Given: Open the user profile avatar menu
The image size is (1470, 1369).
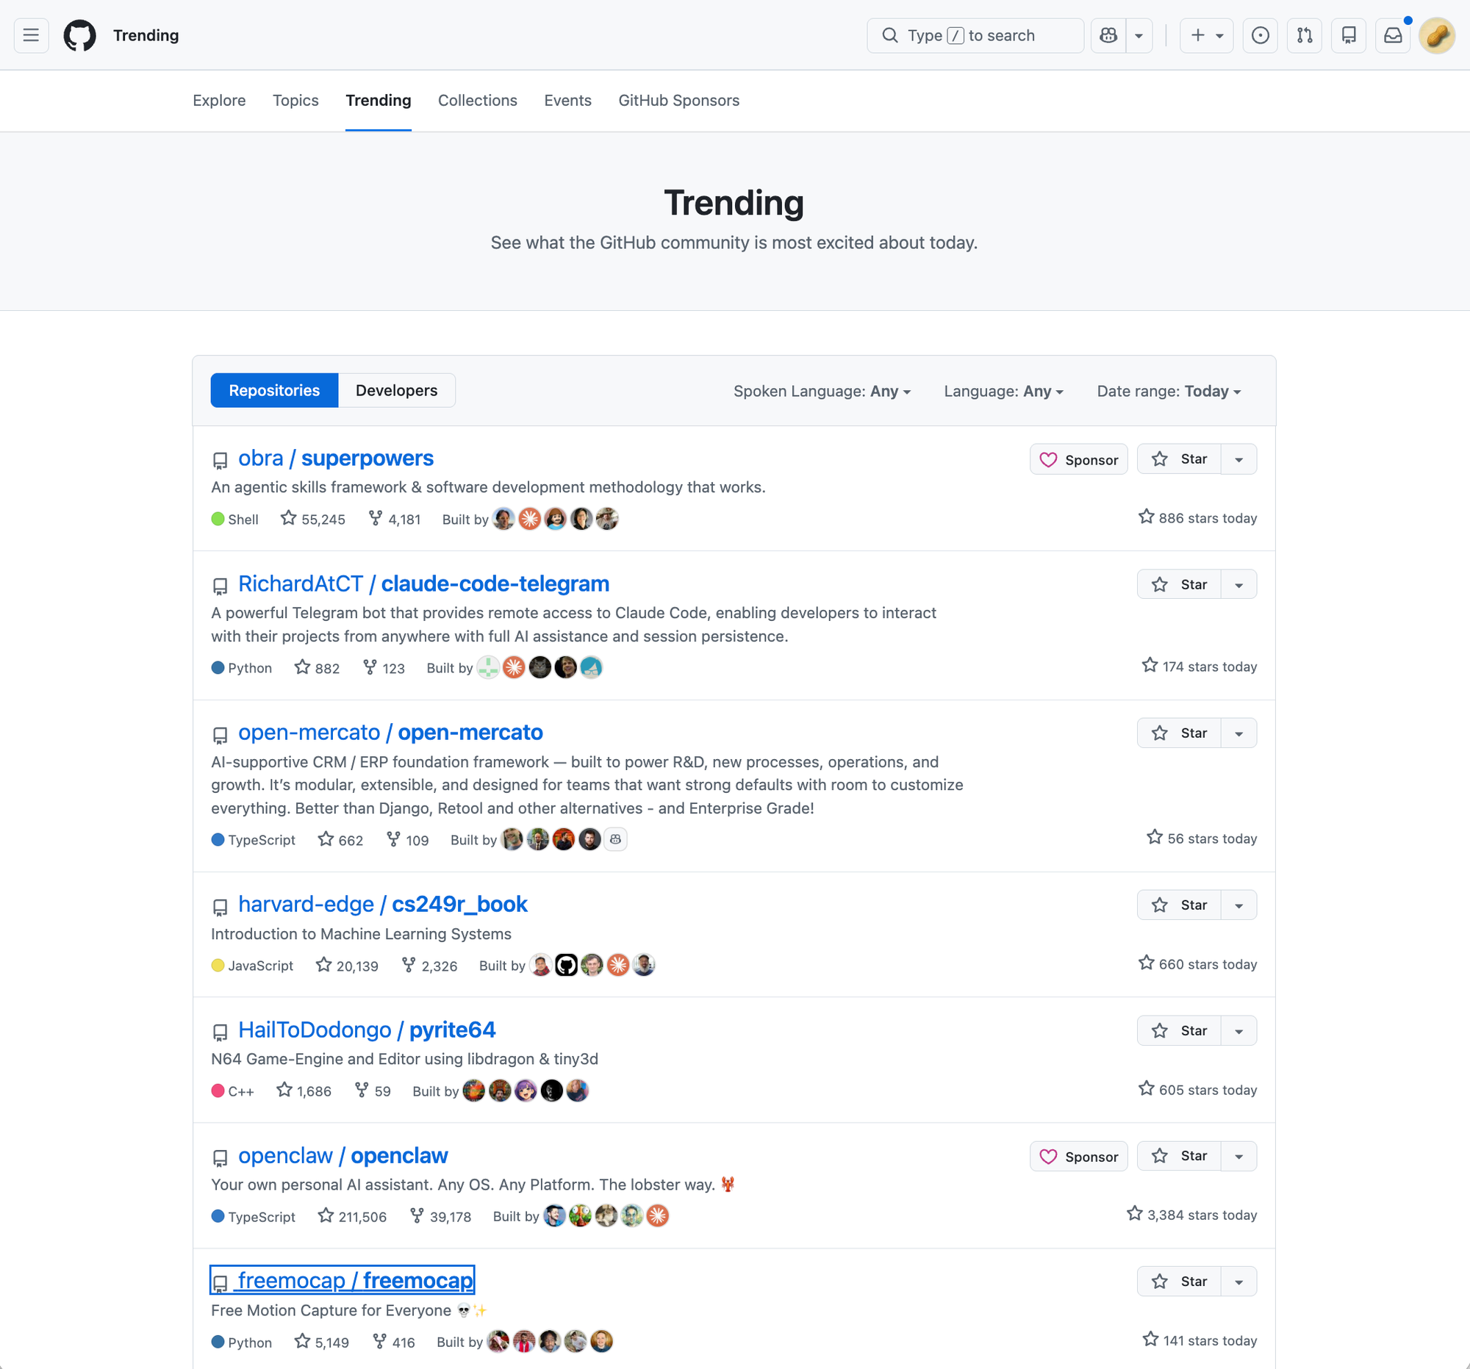Looking at the screenshot, I should 1437,35.
